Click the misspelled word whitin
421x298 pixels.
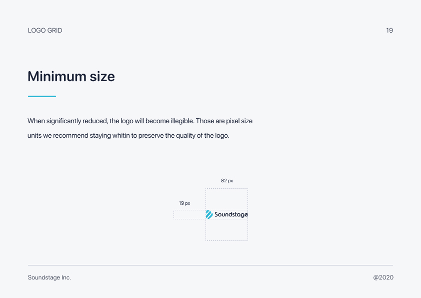(x=121, y=136)
